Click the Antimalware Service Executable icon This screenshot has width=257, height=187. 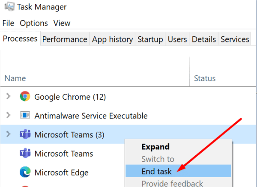pyautogui.click(x=25, y=116)
